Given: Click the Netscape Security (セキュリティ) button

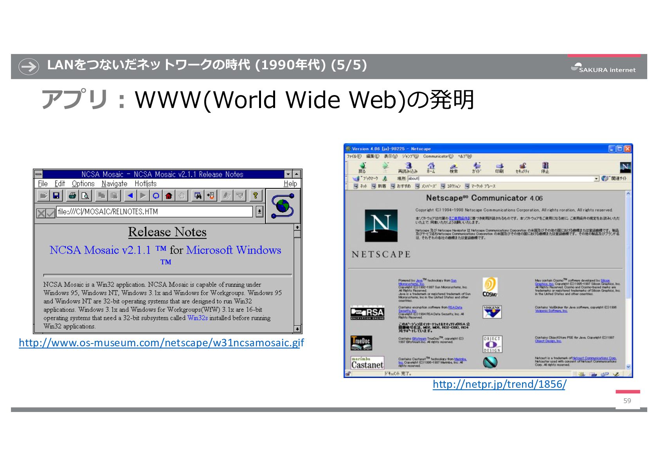Looking at the screenshot, I should 522,167.
